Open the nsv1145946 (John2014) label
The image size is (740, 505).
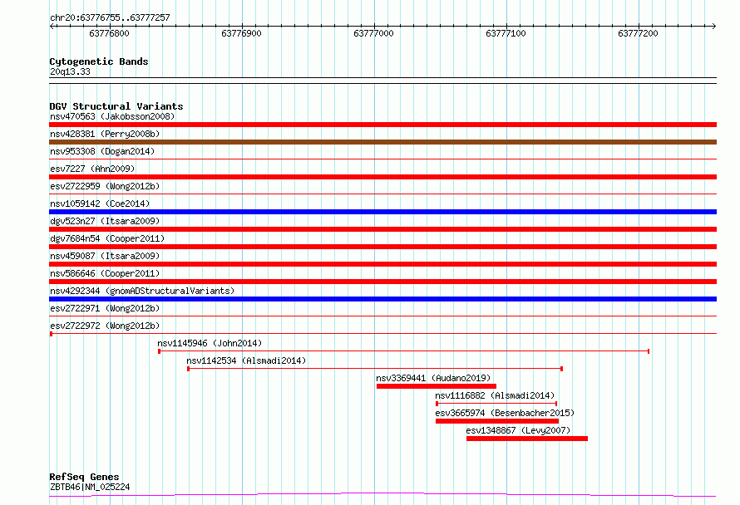point(210,343)
